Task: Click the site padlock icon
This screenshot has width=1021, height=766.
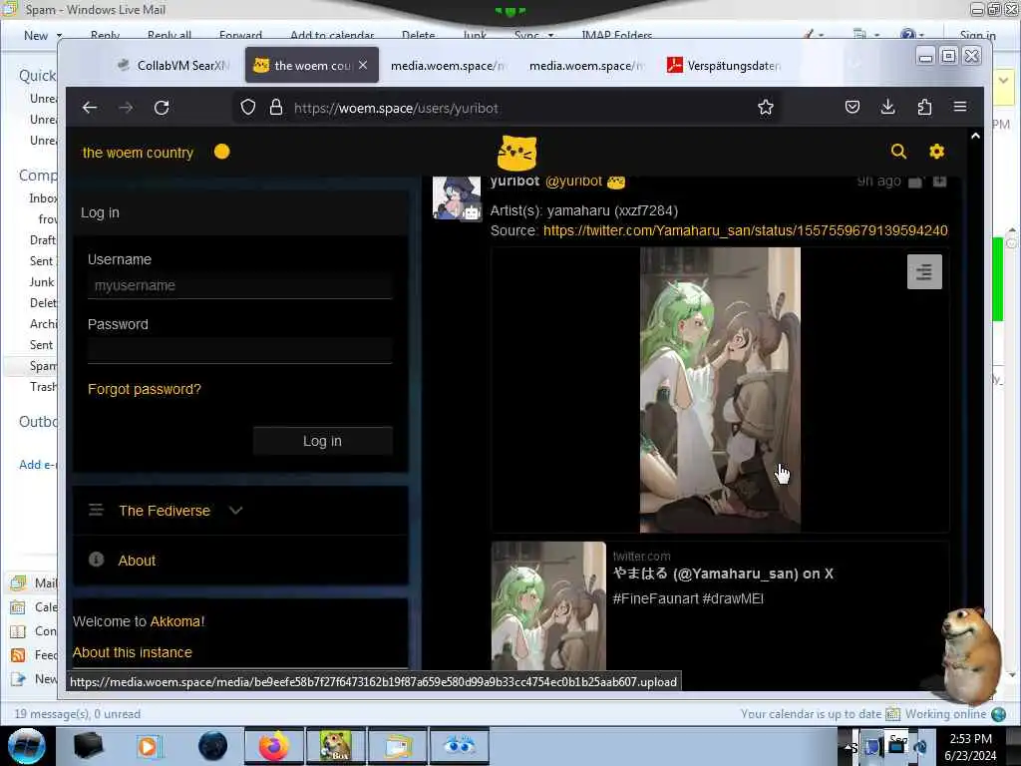Action: tap(276, 108)
